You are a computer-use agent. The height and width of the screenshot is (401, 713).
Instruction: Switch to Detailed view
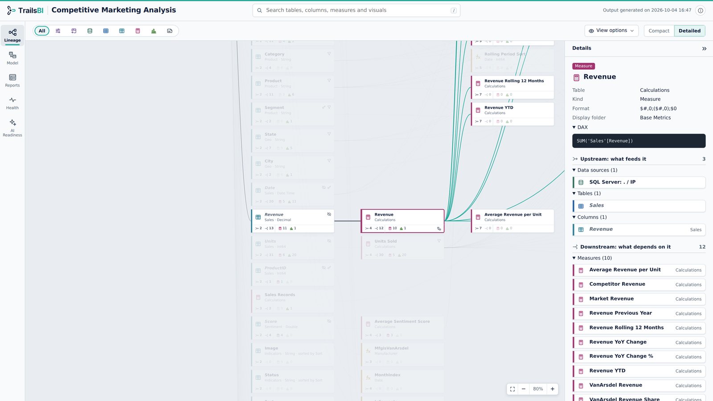(689, 31)
